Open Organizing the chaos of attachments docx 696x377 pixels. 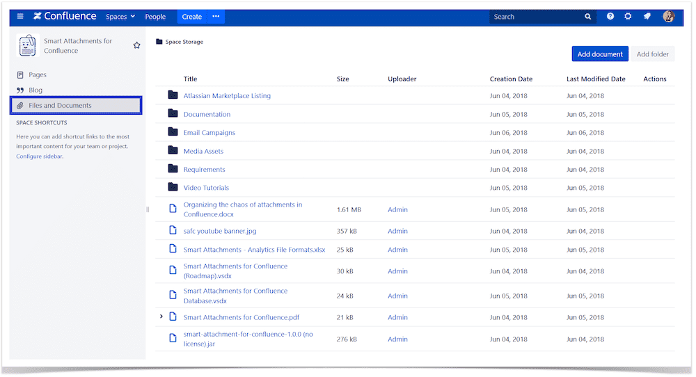pos(243,209)
